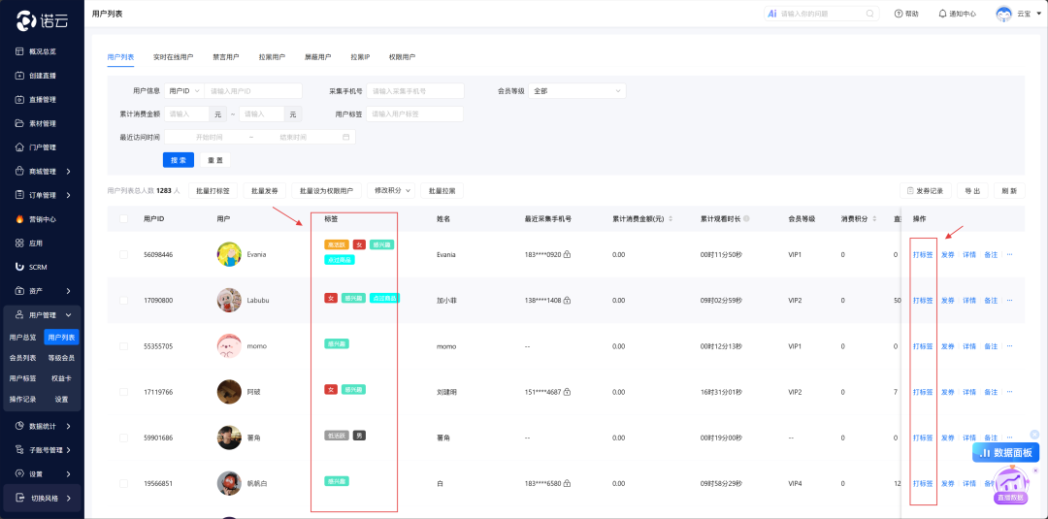1048x519 pixels.
Task: Tick the select-all checkbox in the table header
Action: 123,219
